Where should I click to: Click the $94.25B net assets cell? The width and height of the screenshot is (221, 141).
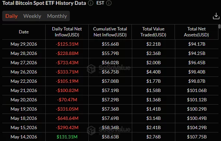pyautogui.click(x=196, y=53)
